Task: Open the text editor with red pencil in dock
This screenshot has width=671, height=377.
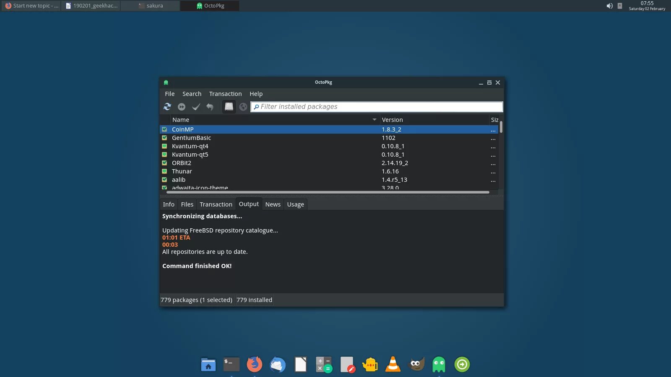Action: click(347, 364)
